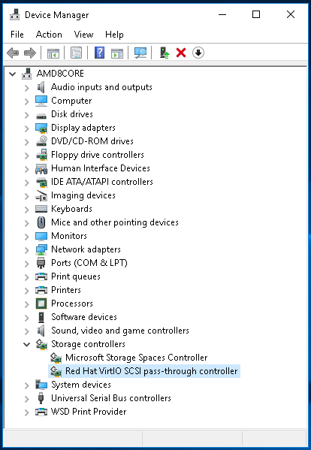The image size is (311, 450).
Task: Click the blue Help question mark icon
Action: (x=99, y=53)
